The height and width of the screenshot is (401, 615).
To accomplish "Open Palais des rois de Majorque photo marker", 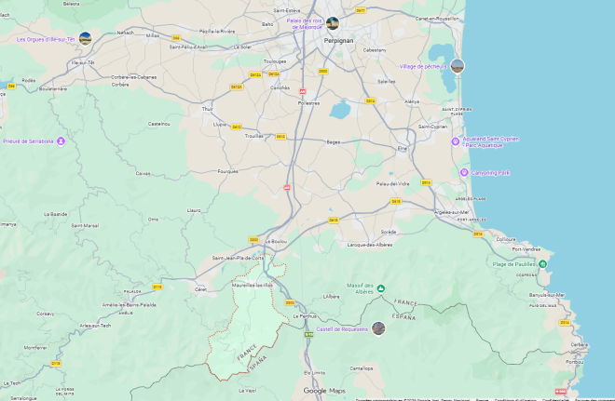I will tap(333, 23).
